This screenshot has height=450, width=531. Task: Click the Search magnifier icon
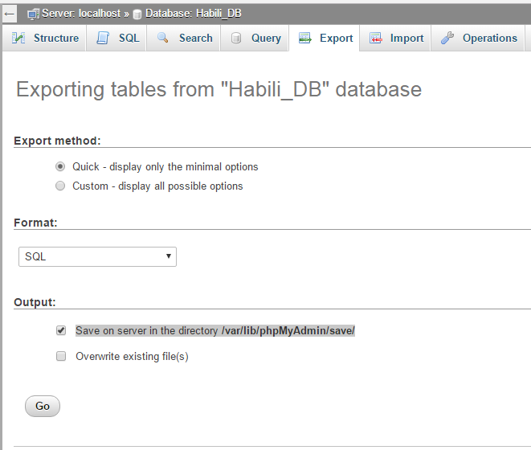163,38
